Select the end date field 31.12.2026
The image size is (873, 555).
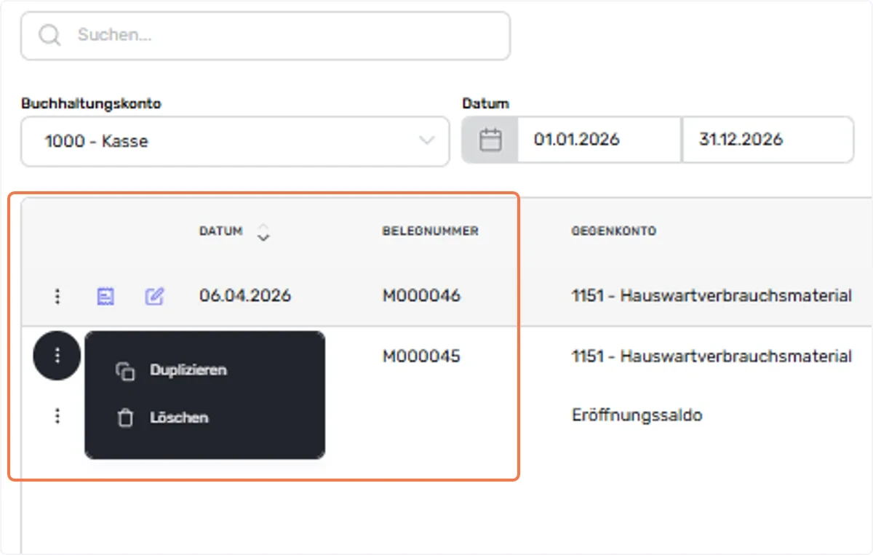point(768,140)
